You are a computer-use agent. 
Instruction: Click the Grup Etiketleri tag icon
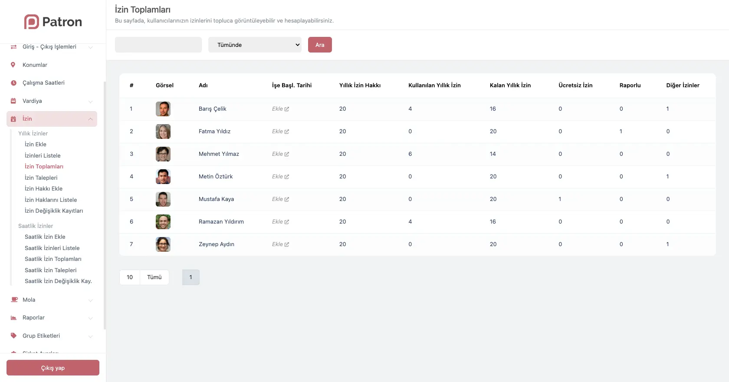[x=13, y=336]
